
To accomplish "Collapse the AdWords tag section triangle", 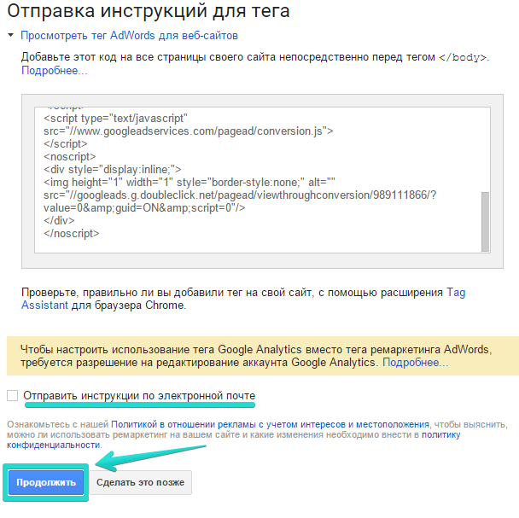I will [x=11, y=35].
